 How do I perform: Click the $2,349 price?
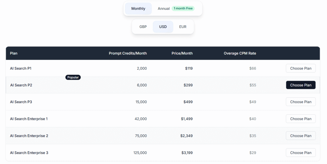click(x=186, y=136)
